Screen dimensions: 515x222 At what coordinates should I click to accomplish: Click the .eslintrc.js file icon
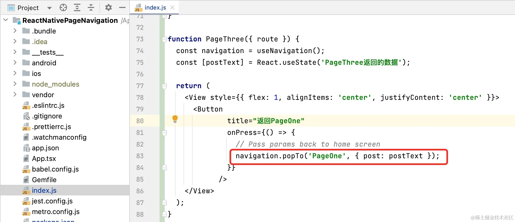(x=26, y=105)
